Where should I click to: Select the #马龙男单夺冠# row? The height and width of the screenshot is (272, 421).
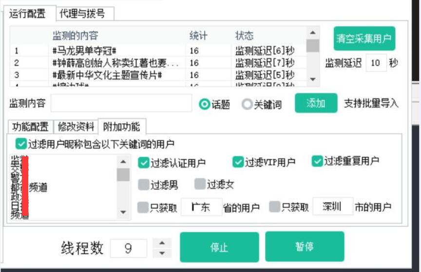tap(116, 51)
